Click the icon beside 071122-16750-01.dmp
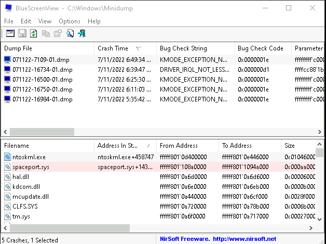Image resolution: width=326 pixels, height=244 pixels. coord(7,89)
